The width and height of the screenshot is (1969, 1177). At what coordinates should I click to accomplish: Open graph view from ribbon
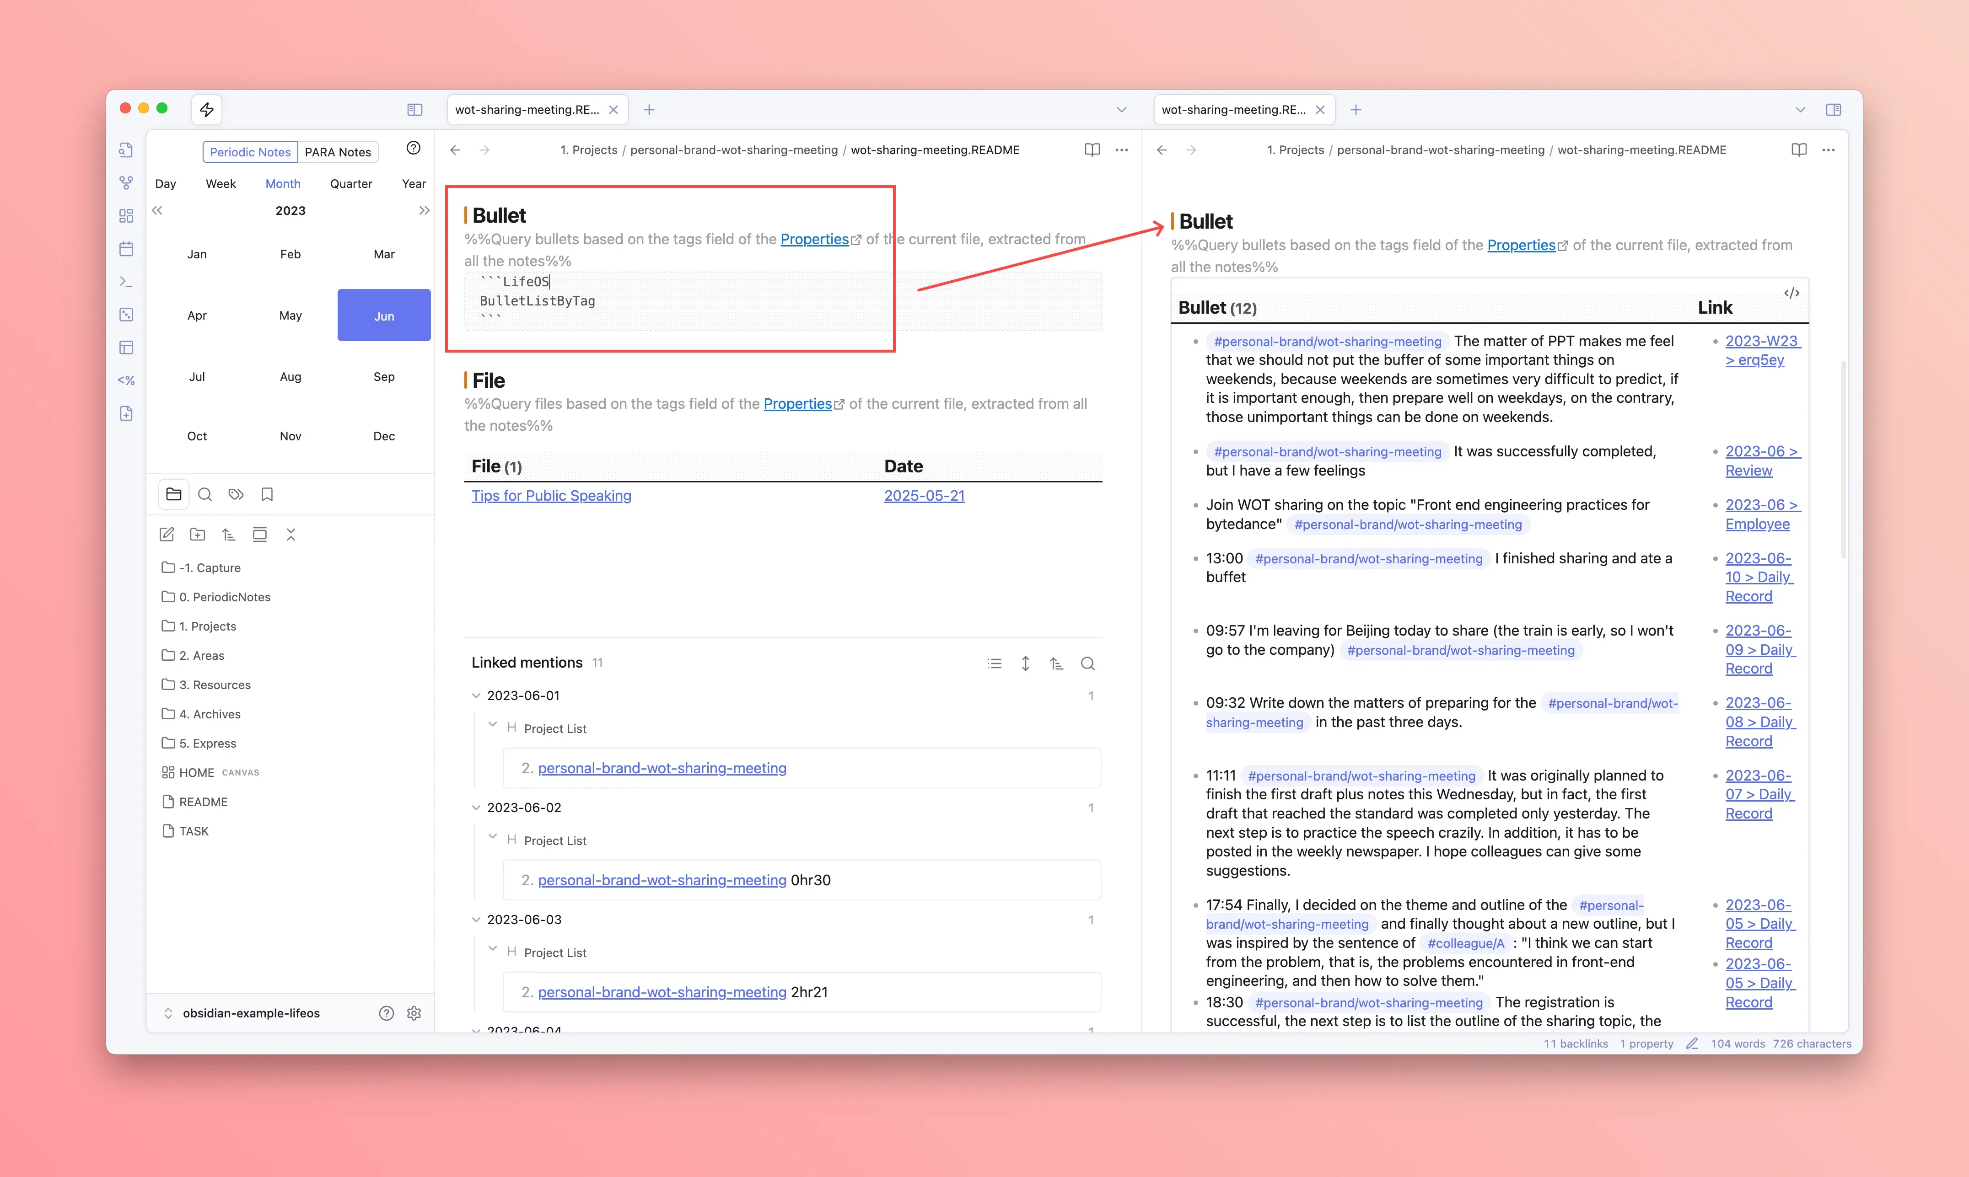point(126,182)
